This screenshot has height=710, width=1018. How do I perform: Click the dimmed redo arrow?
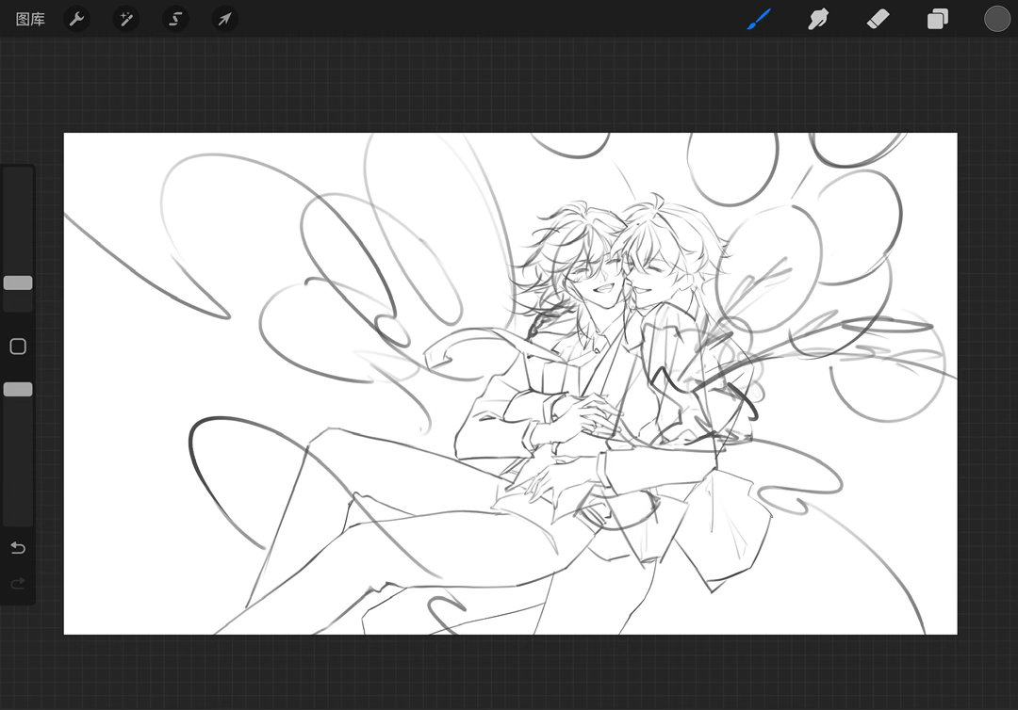click(x=18, y=584)
